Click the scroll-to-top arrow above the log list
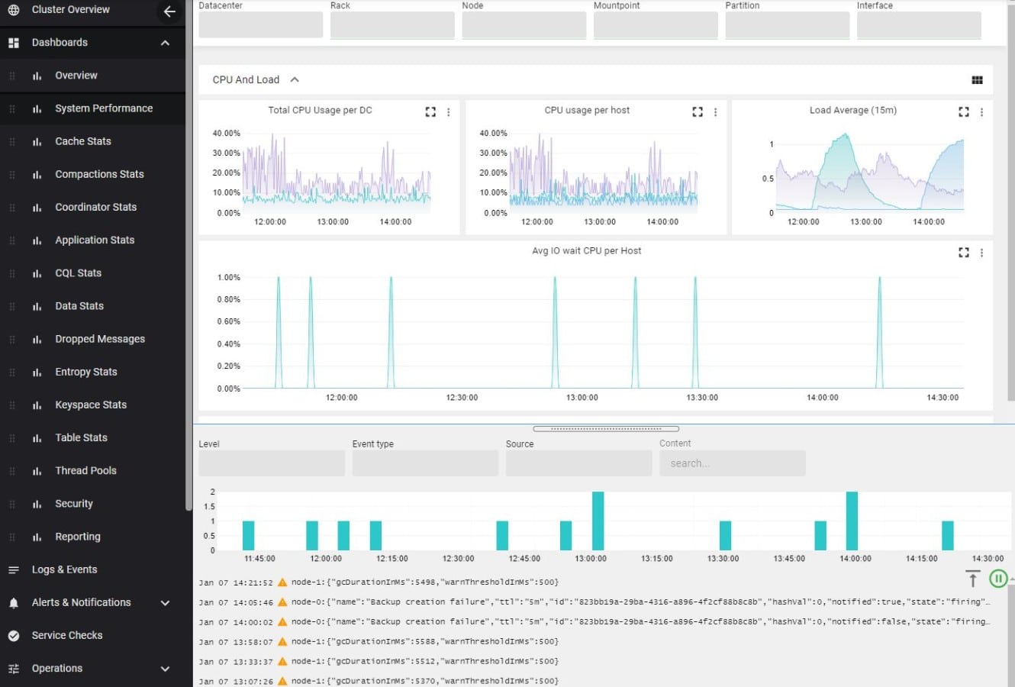Image resolution: width=1015 pixels, height=687 pixels. (x=973, y=579)
